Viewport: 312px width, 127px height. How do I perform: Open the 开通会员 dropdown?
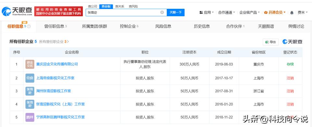275,13
